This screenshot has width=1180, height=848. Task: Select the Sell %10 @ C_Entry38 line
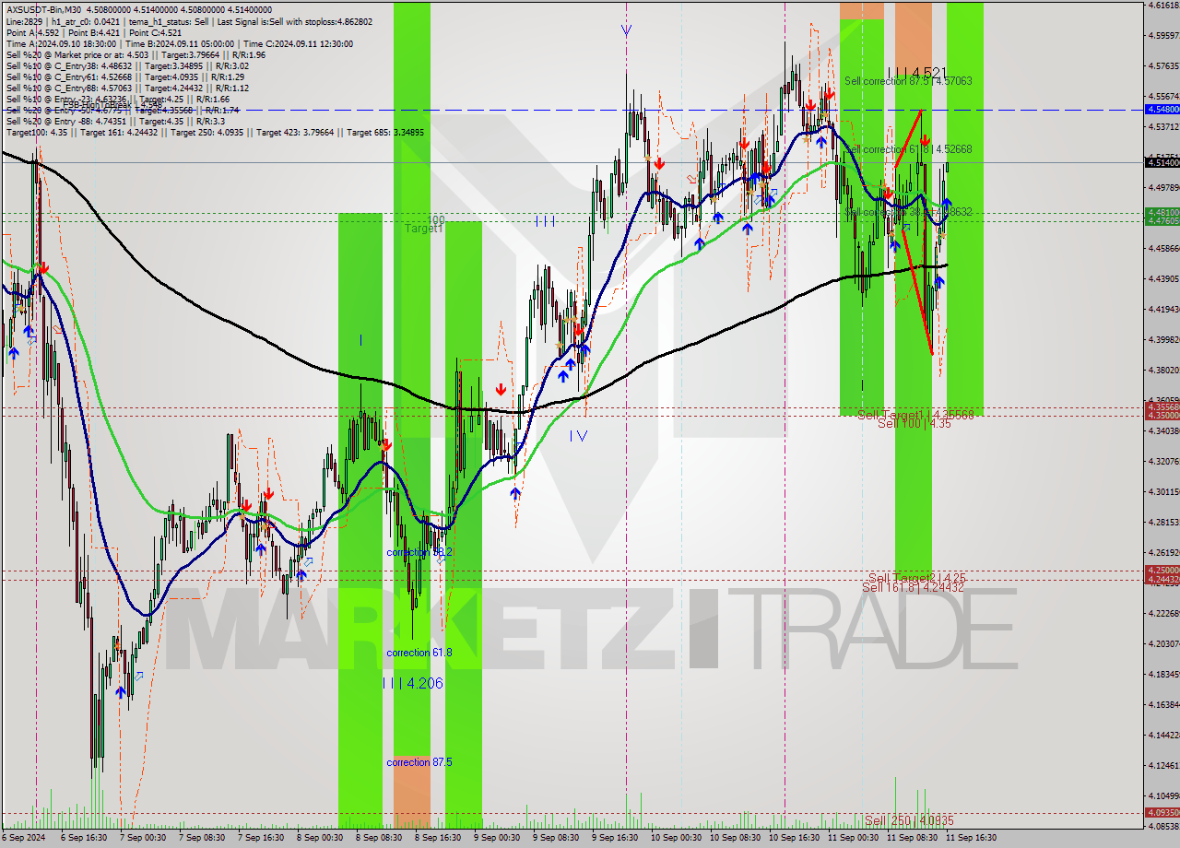coord(127,65)
